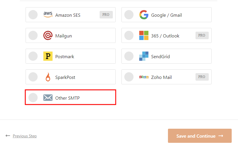This screenshot has width=238, height=148.
Task: Select the SendGrid radio button
Action: [129, 56]
